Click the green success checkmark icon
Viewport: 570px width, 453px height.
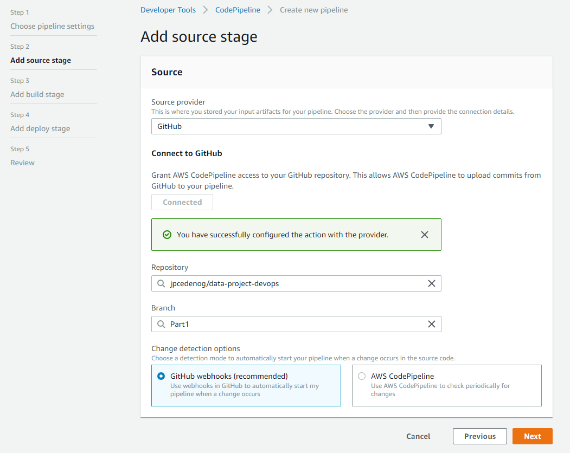167,235
